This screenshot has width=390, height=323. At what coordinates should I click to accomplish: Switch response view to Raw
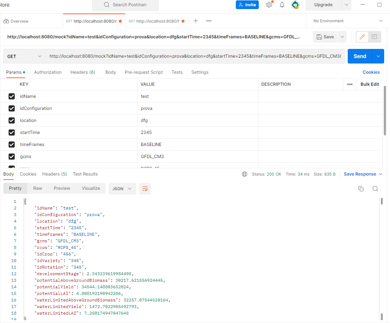click(x=38, y=188)
